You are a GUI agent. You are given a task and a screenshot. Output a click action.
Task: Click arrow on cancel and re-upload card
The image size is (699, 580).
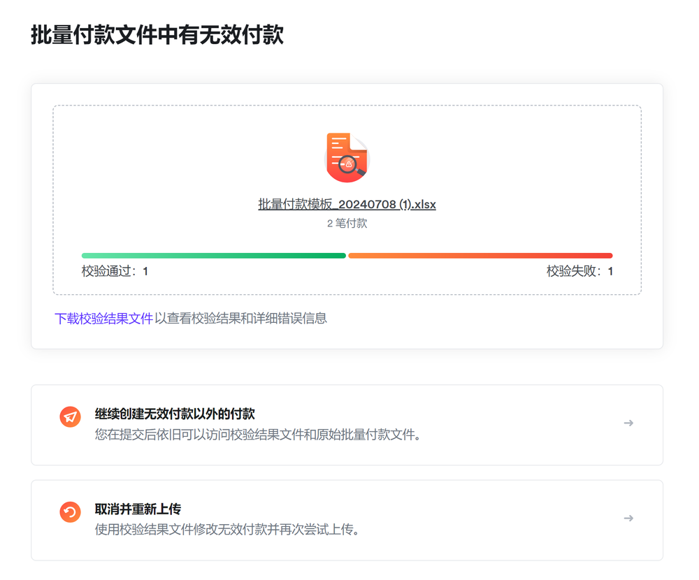coord(628,519)
